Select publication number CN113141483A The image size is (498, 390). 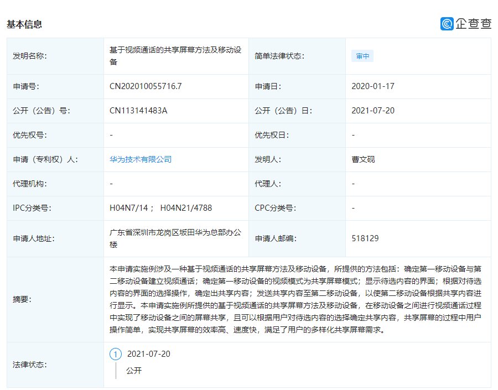tap(138, 111)
